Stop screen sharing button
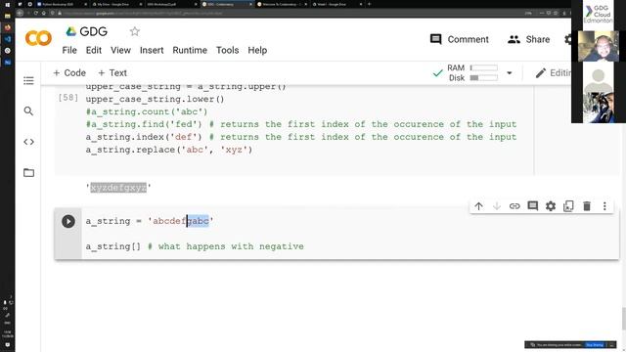Screen dimensions: 626x352 [x=594, y=345]
